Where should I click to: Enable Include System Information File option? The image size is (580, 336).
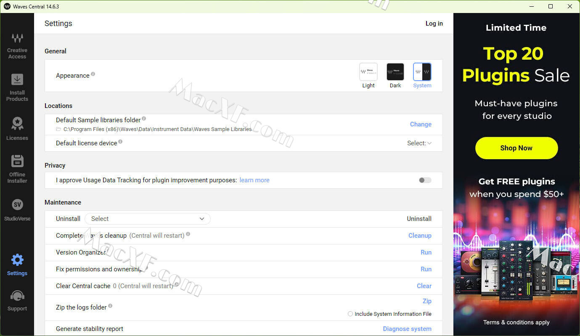click(350, 314)
